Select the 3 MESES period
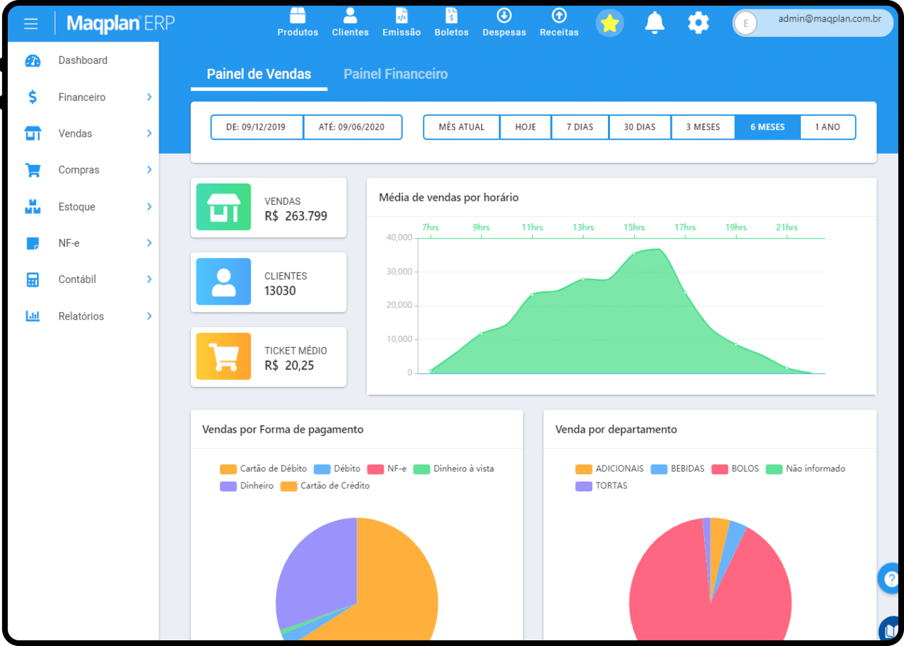Viewport: 904px width, 646px height. click(x=703, y=127)
